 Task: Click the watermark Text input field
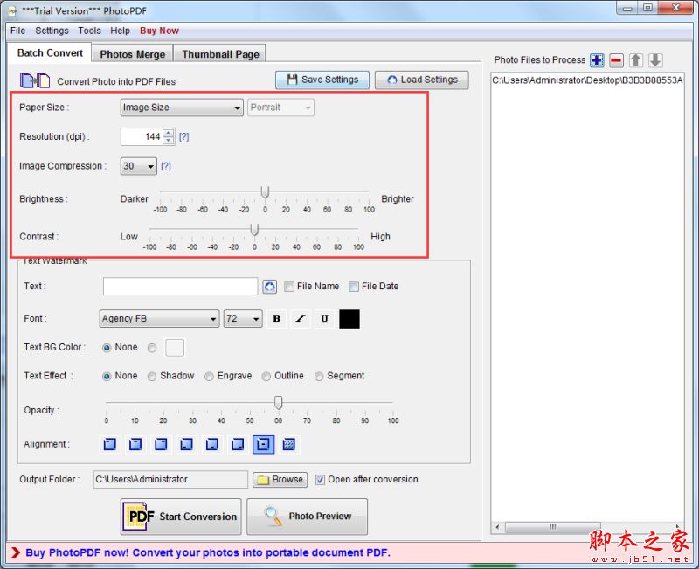[x=181, y=287]
